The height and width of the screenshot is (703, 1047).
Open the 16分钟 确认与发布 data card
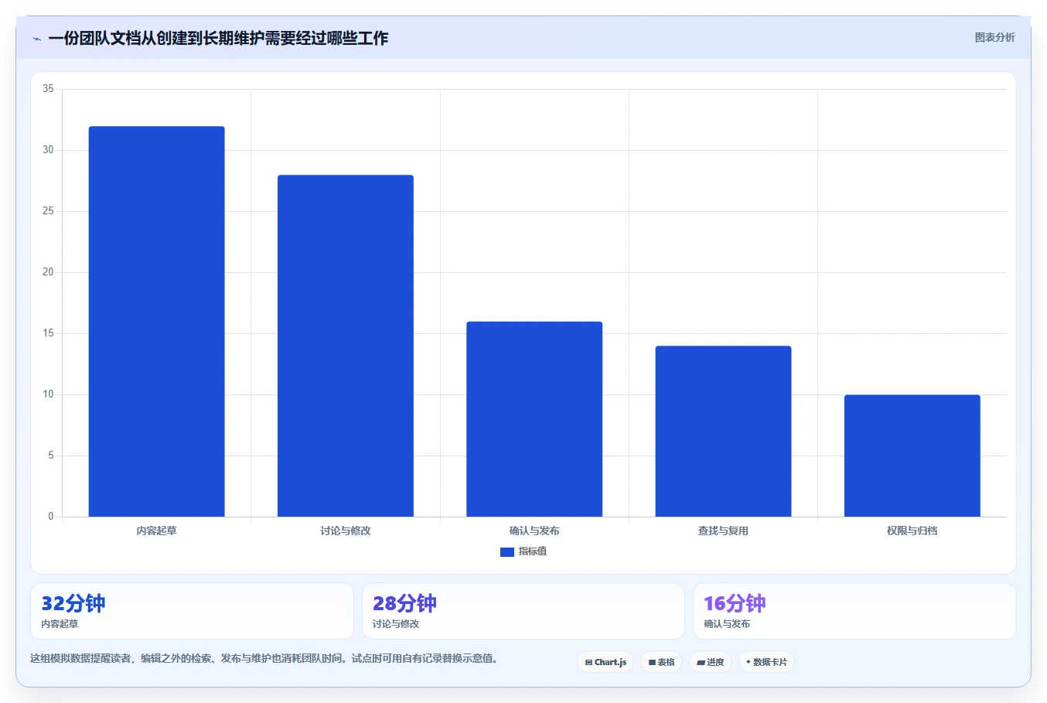pos(854,611)
